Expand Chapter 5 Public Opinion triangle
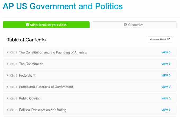The width and height of the screenshot is (180, 117). click(8, 98)
